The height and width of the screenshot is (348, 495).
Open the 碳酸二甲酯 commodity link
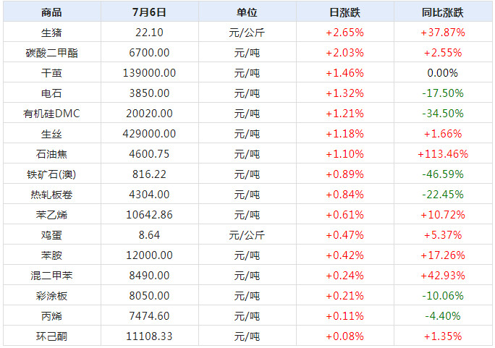click(x=51, y=53)
